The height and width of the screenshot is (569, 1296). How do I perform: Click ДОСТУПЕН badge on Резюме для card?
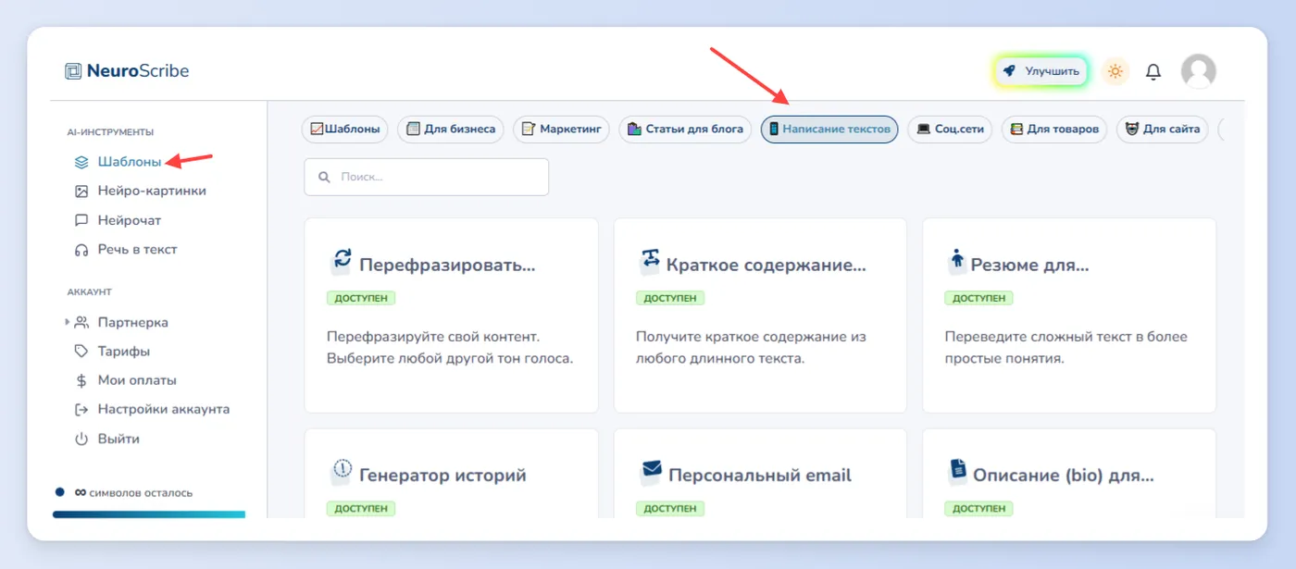coord(978,298)
